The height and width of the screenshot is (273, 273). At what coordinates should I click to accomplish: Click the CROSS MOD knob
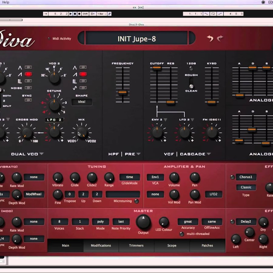tap(27, 133)
